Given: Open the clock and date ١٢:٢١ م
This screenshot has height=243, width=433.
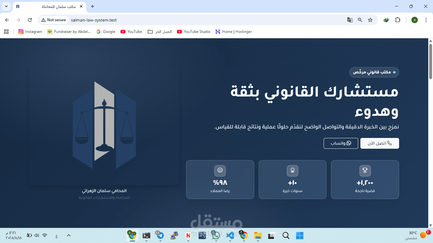Looking at the screenshot, I should pyautogui.click(x=14, y=235).
